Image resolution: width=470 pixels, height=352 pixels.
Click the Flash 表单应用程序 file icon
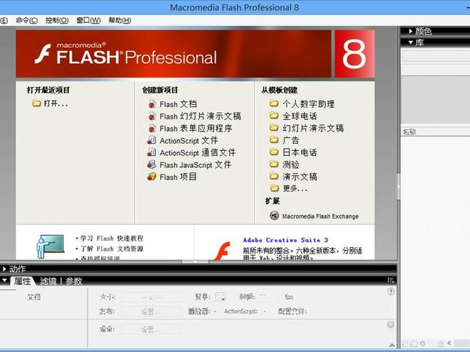(x=152, y=128)
